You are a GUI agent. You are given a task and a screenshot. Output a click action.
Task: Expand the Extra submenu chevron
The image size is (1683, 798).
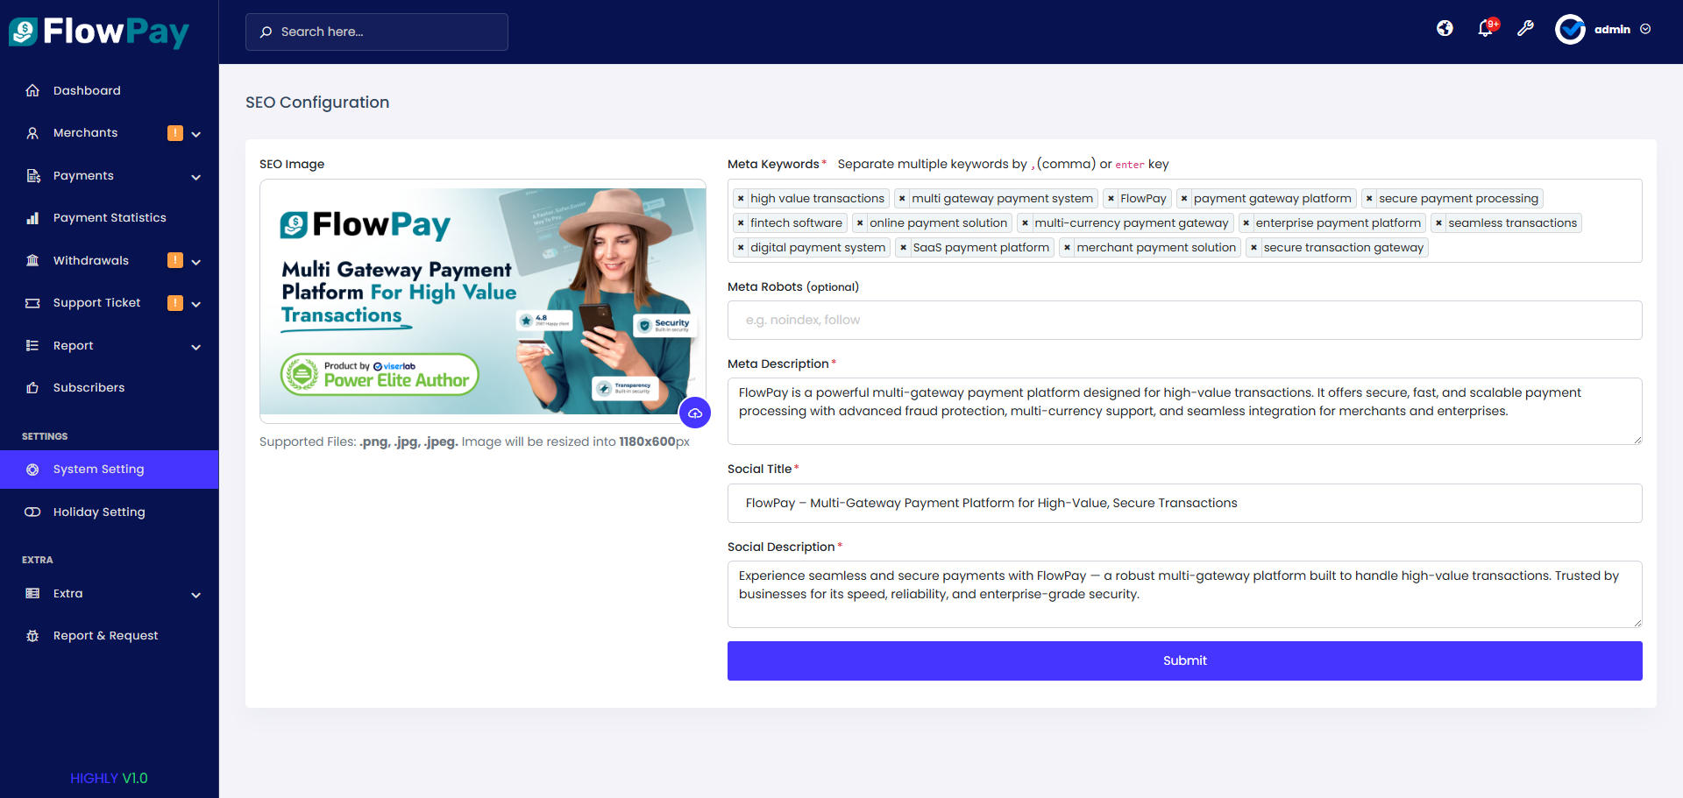pyautogui.click(x=196, y=595)
